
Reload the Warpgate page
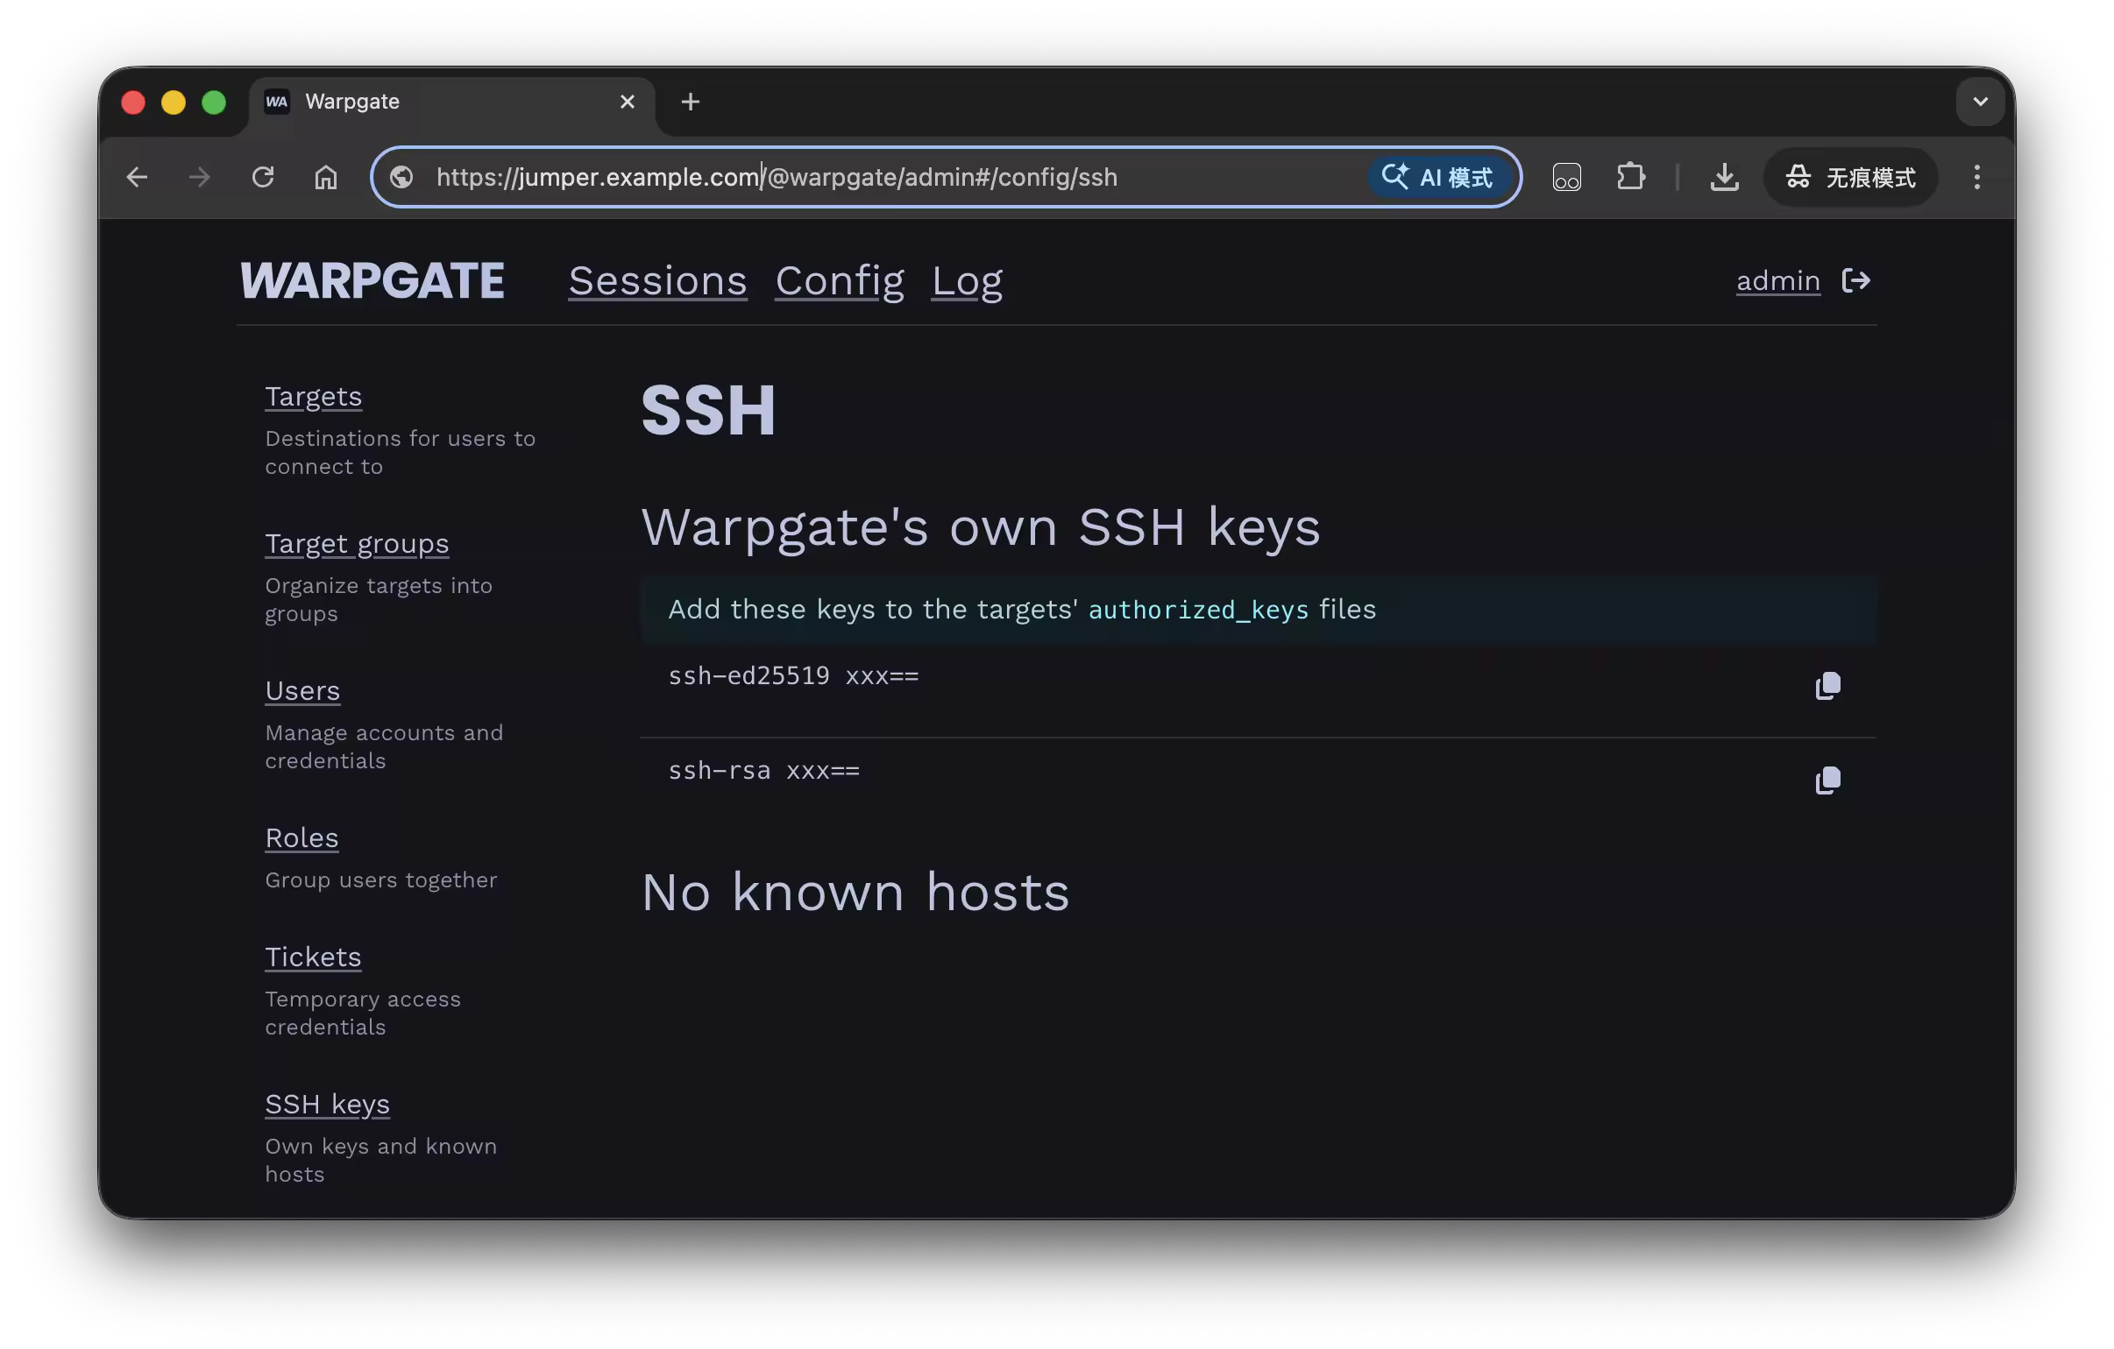[x=262, y=177]
